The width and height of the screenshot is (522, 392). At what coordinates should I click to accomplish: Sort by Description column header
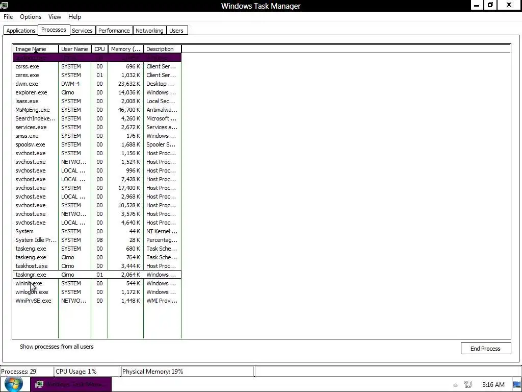click(163, 49)
